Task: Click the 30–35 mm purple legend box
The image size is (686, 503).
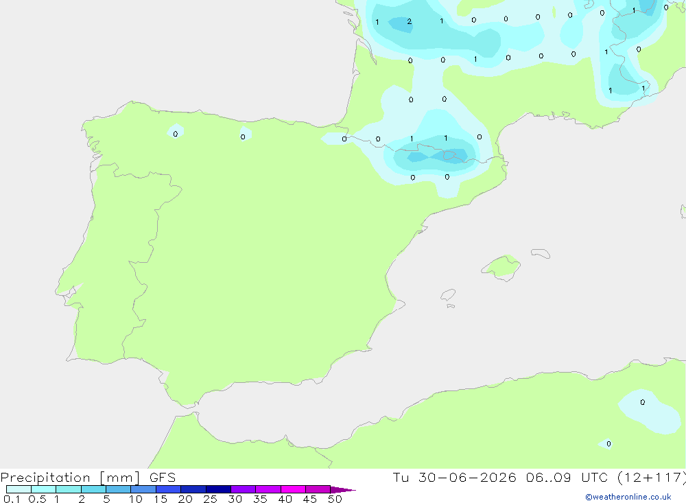Action: [x=244, y=489]
